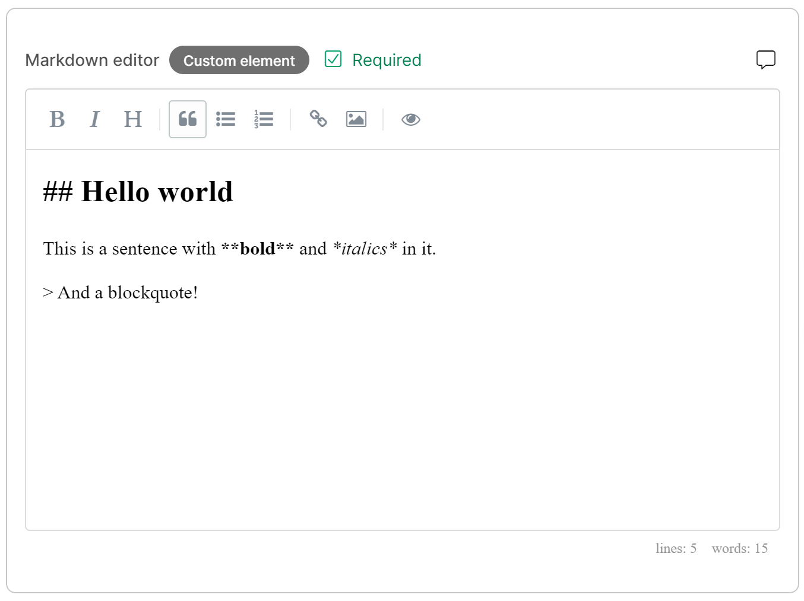Toggle the markdown preview eye icon
The image size is (804, 601).
411,119
